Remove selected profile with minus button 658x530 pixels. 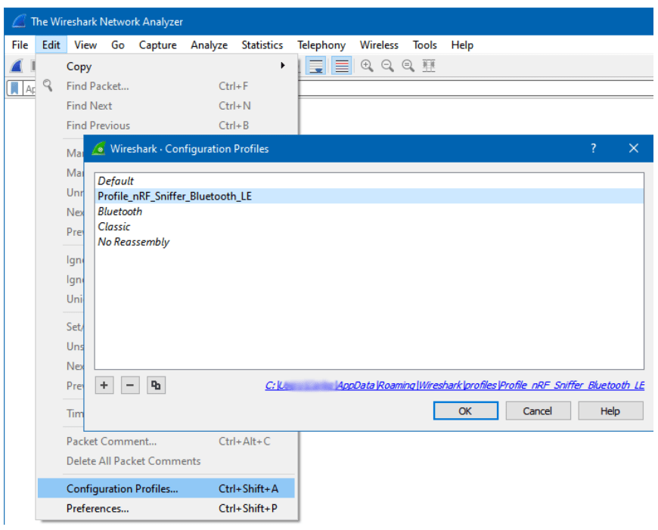pyautogui.click(x=130, y=385)
